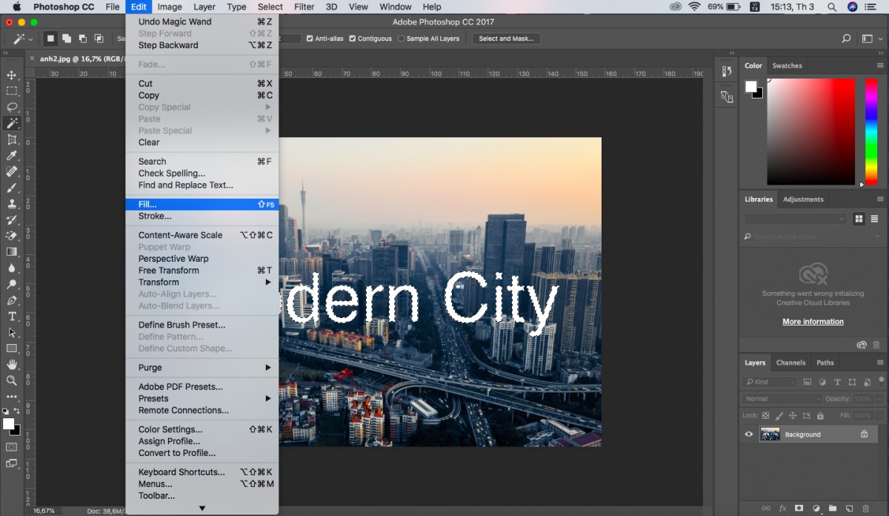This screenshot has width=889, height=516.
Task: Enable the Anti-alias checkbox
Action: coord(310,39)
